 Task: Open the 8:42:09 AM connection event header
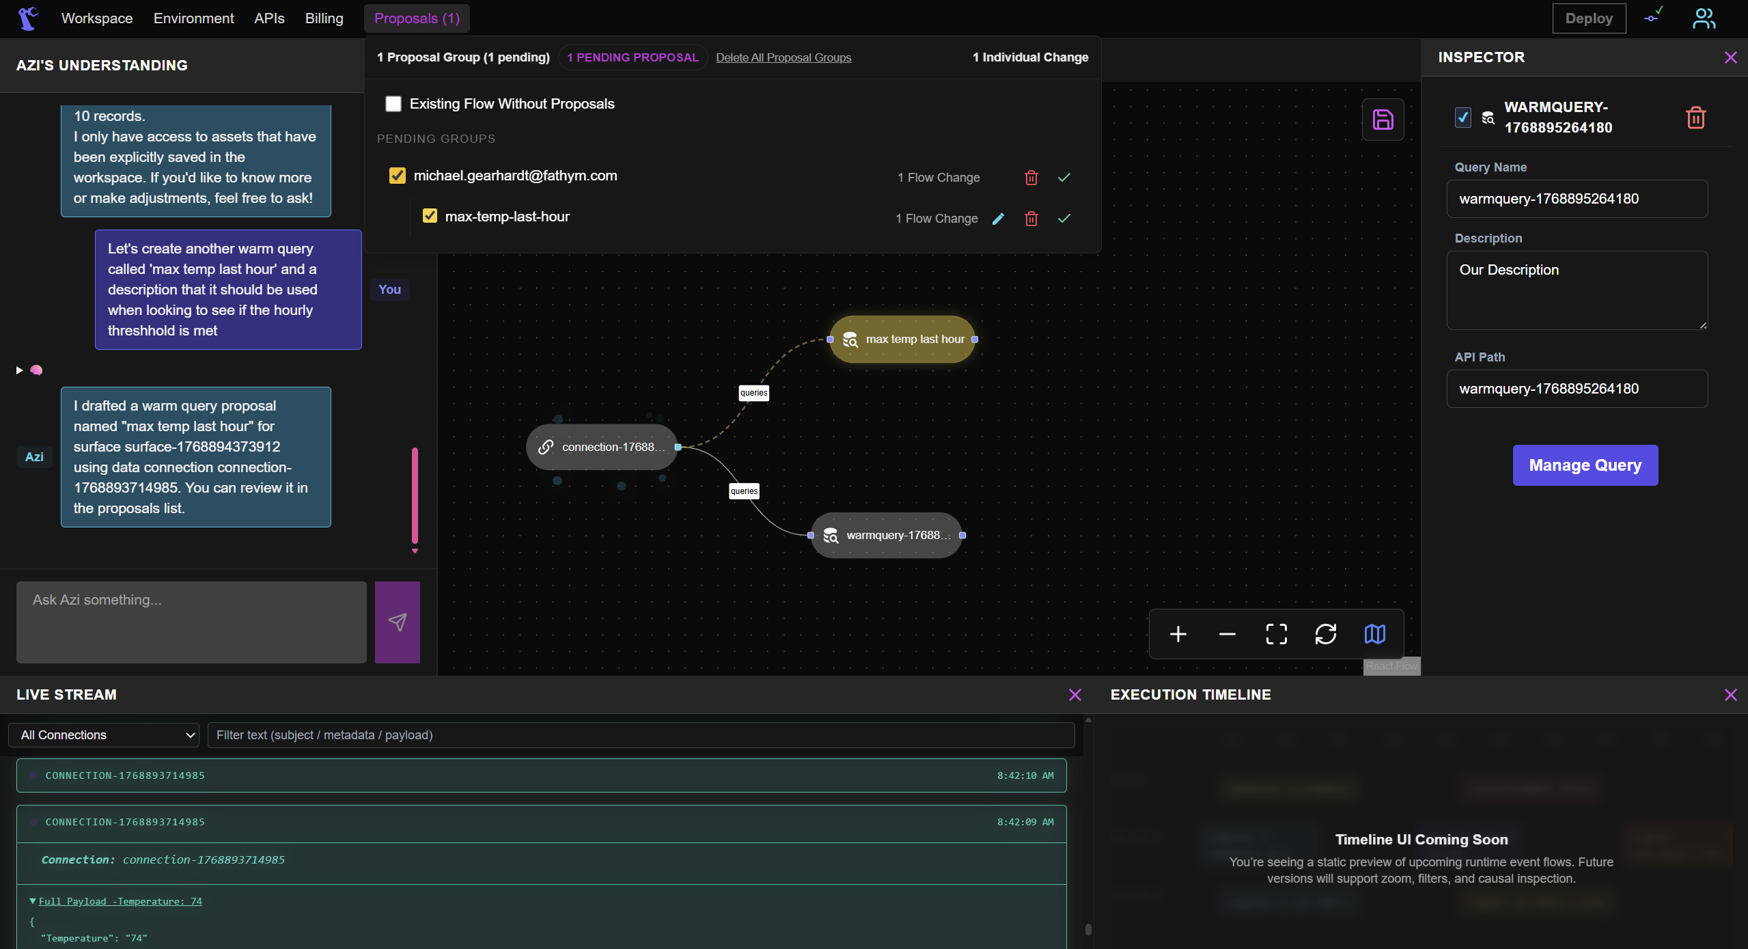541,822
